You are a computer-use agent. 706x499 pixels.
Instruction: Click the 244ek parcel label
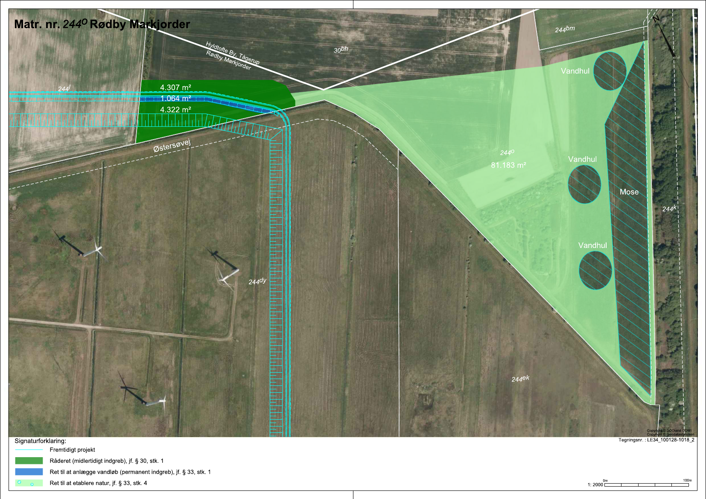(520, 379)
